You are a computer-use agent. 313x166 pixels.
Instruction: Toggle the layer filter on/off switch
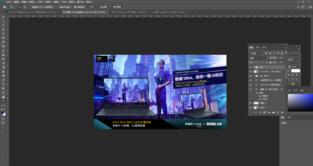[x=286, y=53]
